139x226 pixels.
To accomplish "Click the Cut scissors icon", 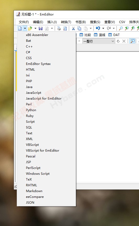I will point(73,28).
